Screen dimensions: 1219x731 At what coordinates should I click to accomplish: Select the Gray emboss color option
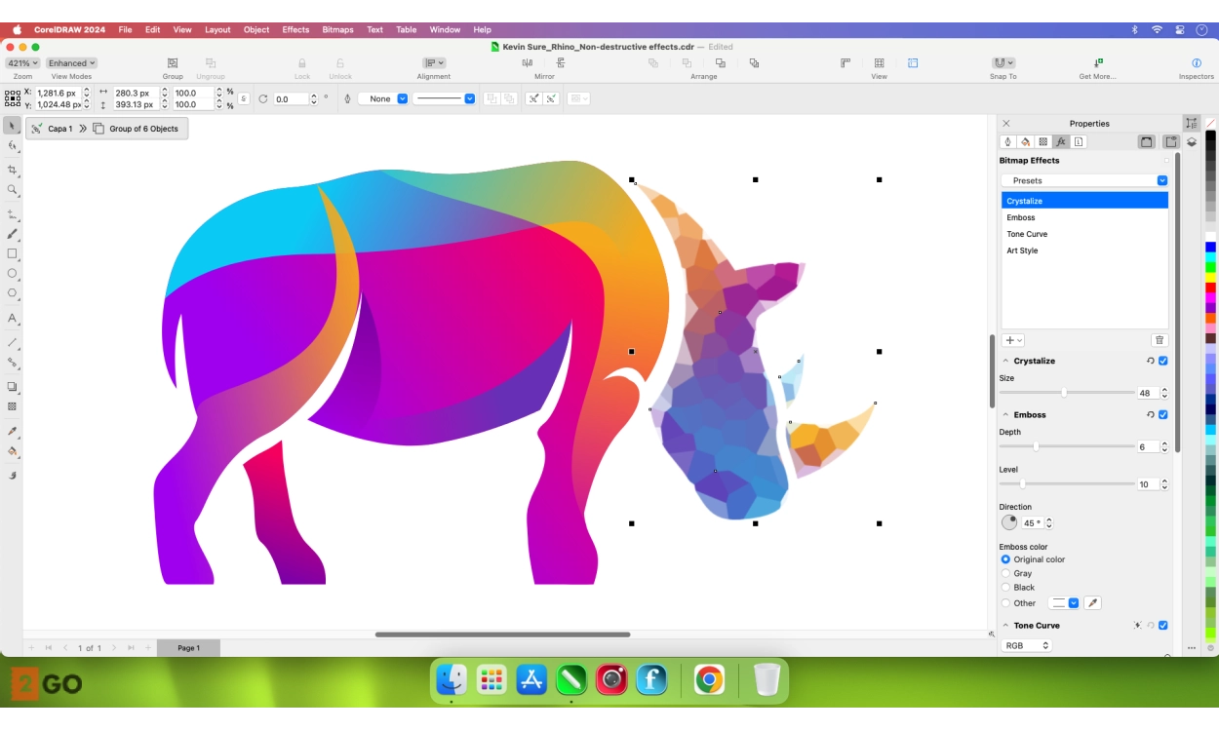tap(1006, 573)
